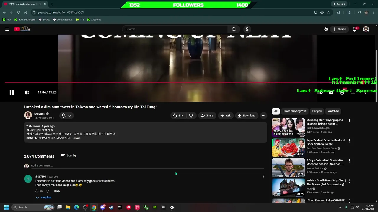Click in the YouTube search box

[175, 29]
